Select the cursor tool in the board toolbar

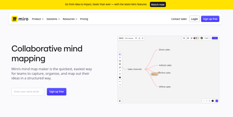coord(120,55)
